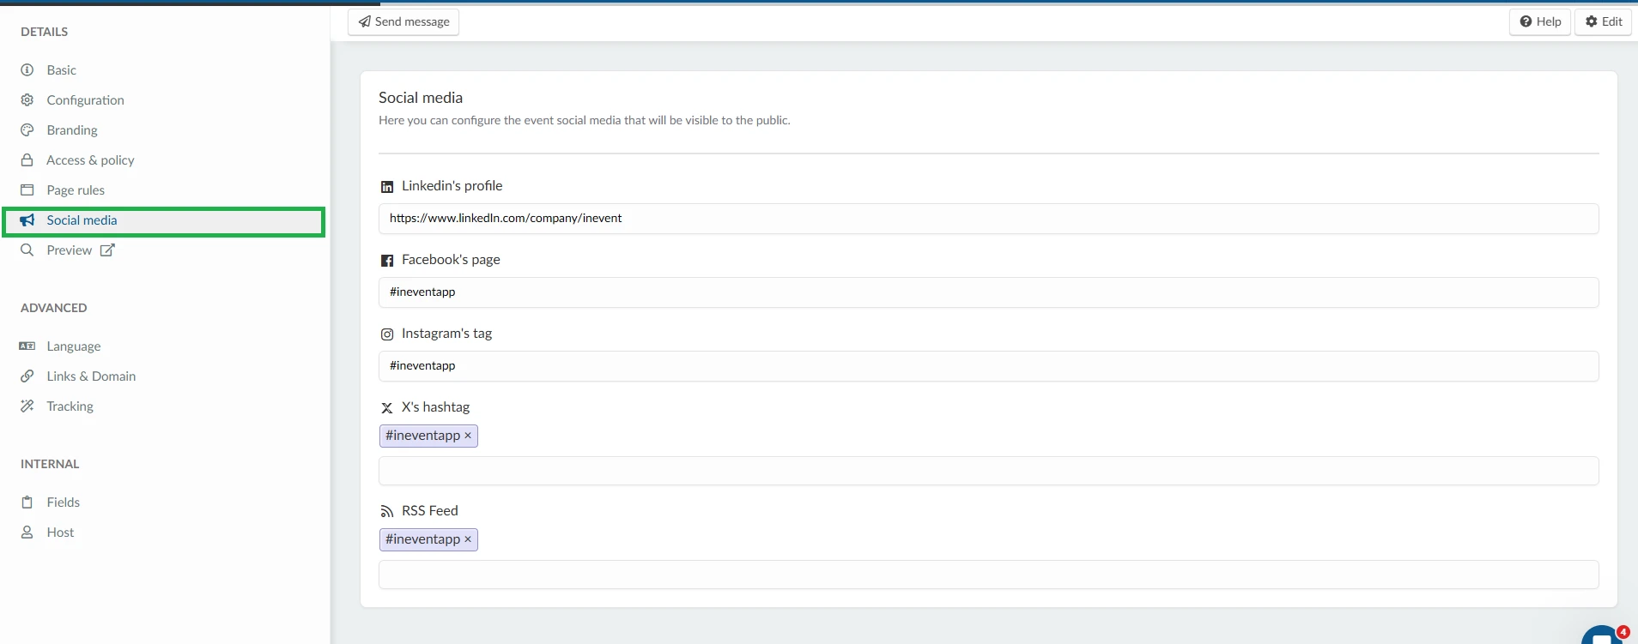
Task: Click the X's hashtag empty input field
Action: coord(988,471)
